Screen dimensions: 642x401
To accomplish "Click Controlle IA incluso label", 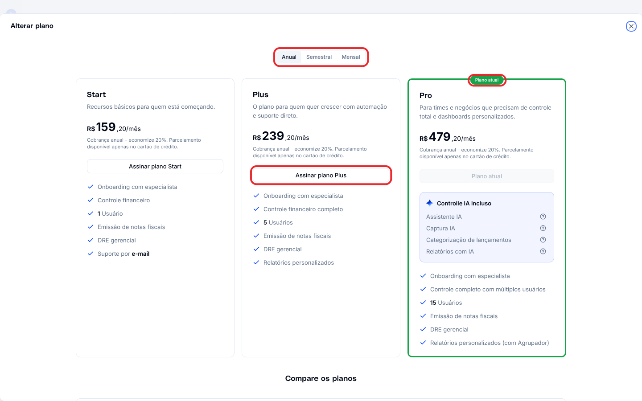I will (464, 203).
